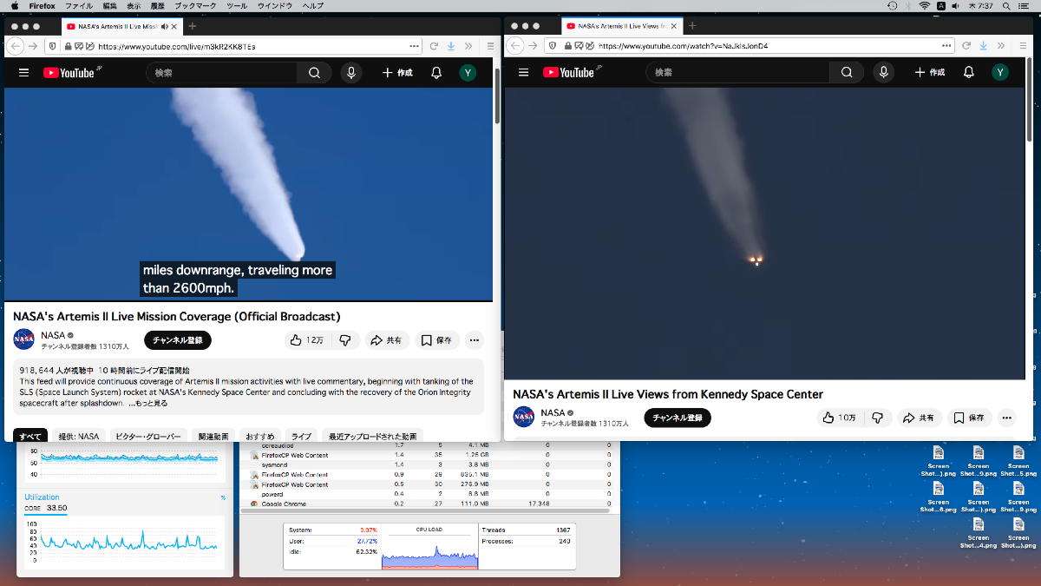Mute tab audio in left window tab

165,26
